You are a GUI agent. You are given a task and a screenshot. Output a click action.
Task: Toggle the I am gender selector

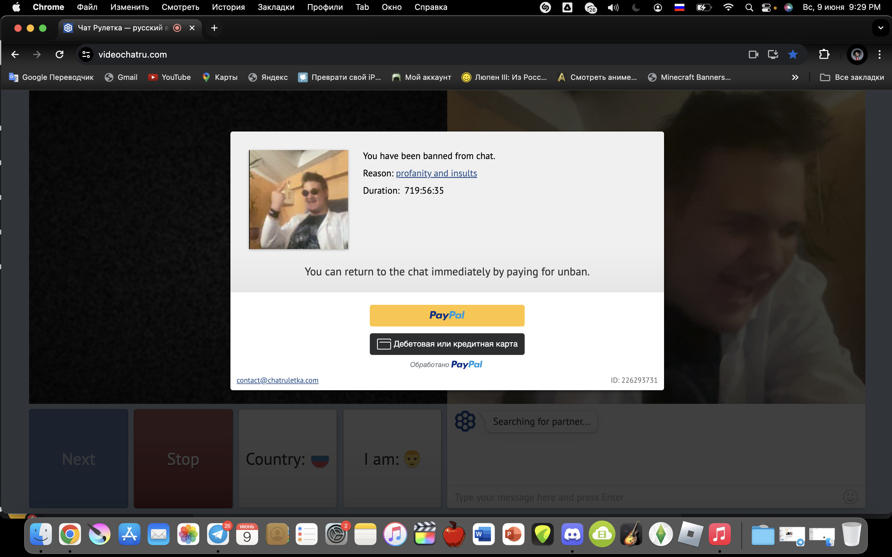(392, 459)
